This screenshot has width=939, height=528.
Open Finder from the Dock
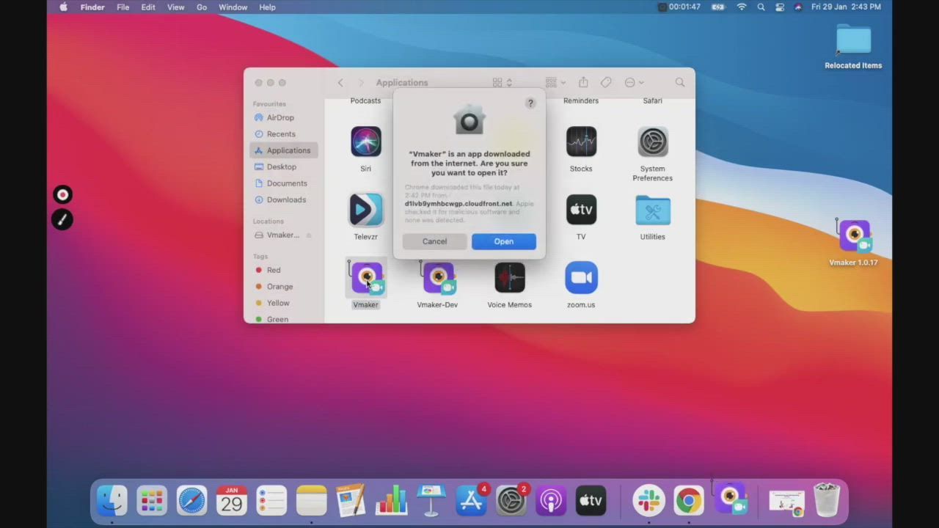coord(112,502)
